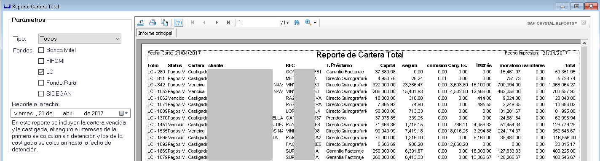Click folio 'LC - 811' row

click(156, 78)
